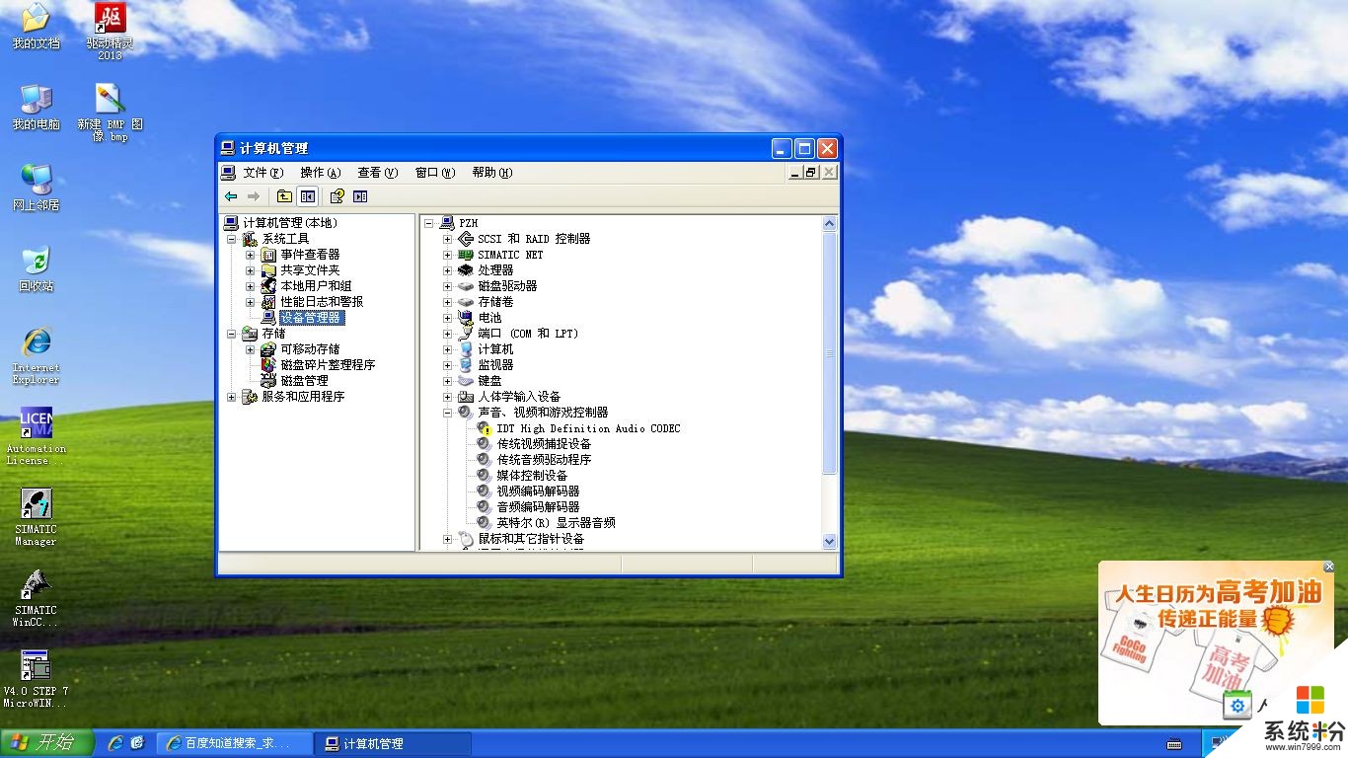Screen dimensions: 1348x758
Task: Close the 高考加油 popup advertisement
Action: (x=1329, y=568)
